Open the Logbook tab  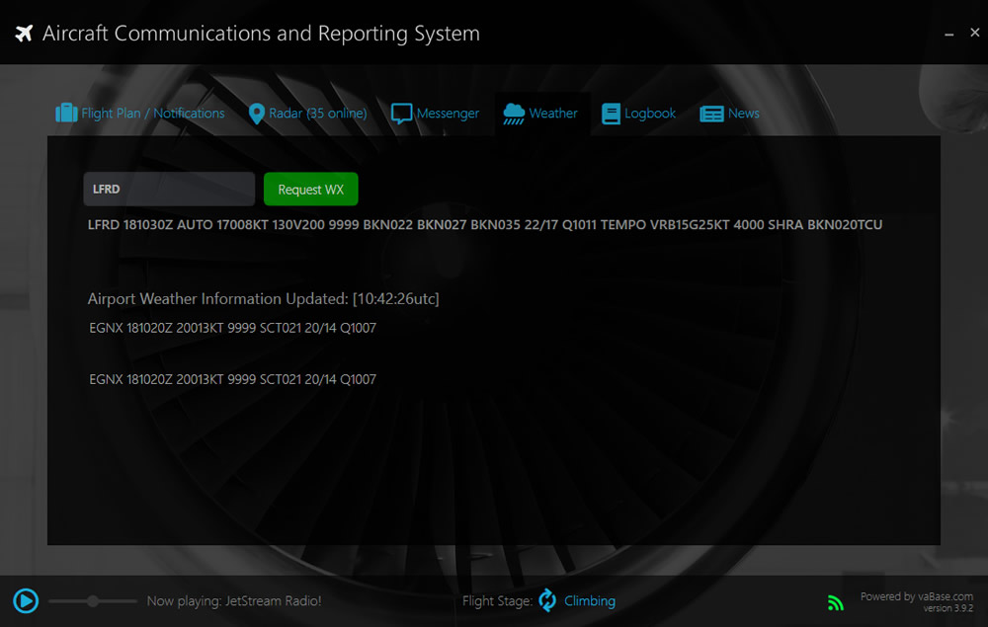(638, 114)
